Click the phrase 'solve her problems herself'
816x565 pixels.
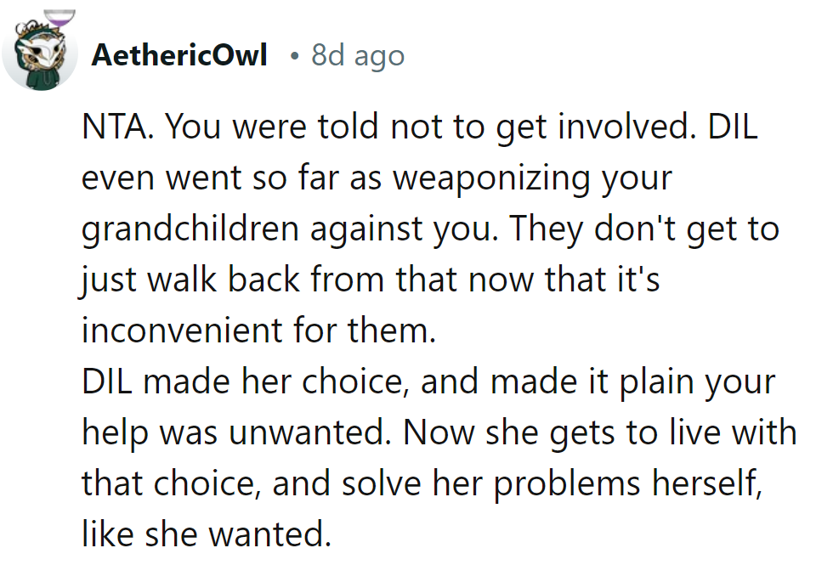(x=552, y=484)
